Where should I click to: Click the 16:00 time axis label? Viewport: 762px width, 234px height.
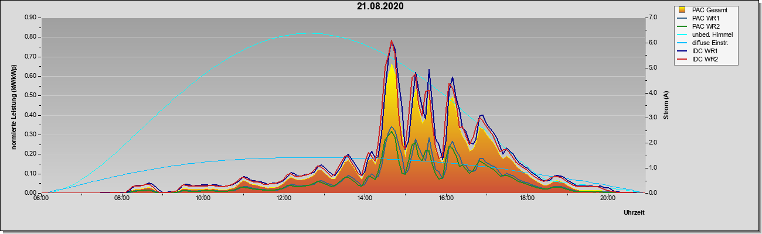445,198
